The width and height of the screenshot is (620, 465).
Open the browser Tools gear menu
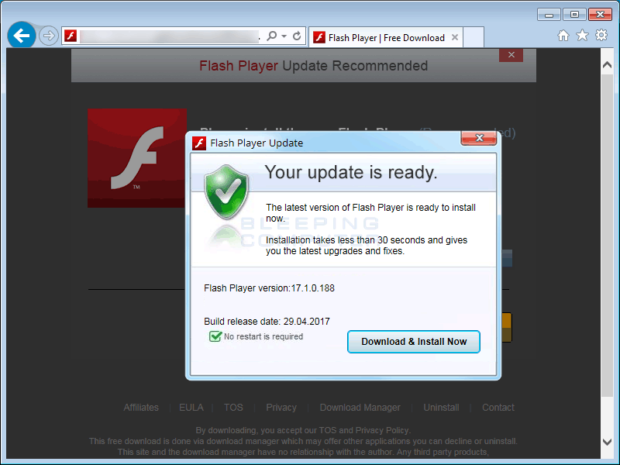(x=601, y=35)
